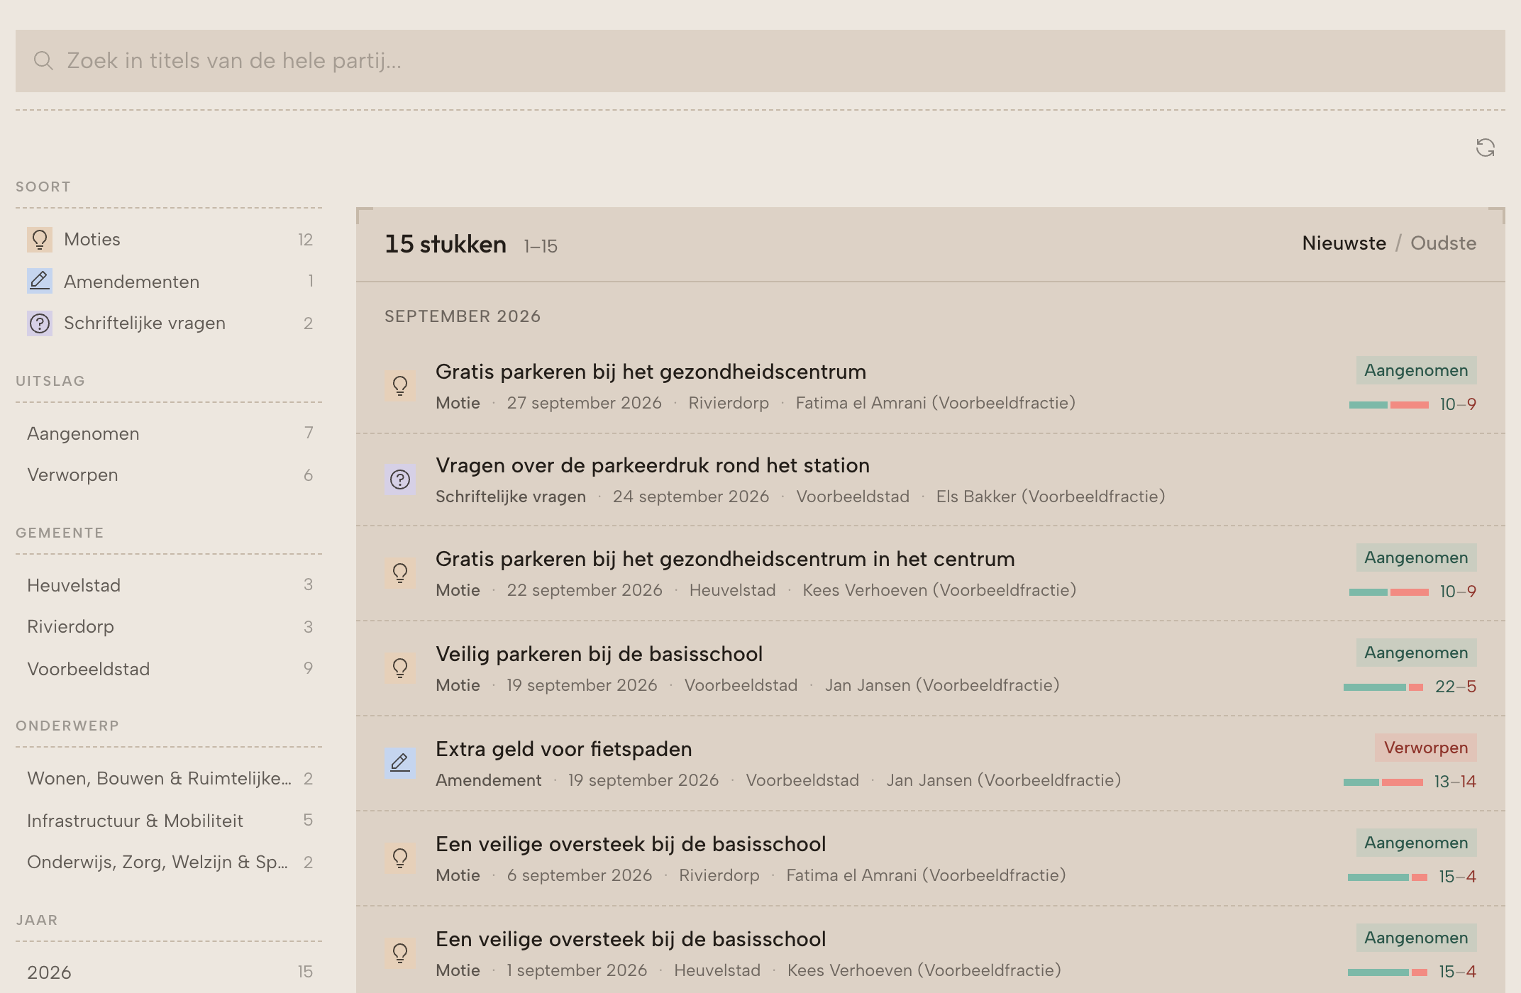The width and height of the screenshot is (1521, 993).
Task: Open Extra geld voor fietspaden
Action: click(563, 749)
